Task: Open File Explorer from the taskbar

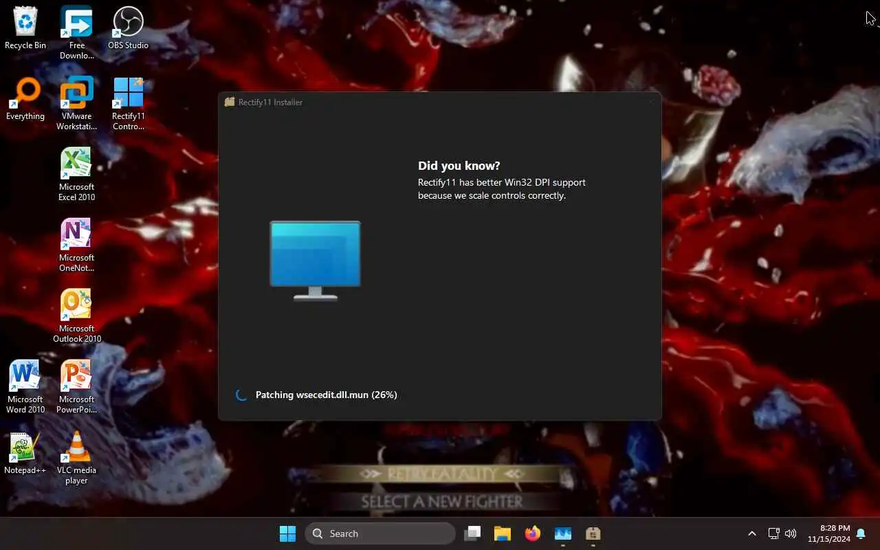Action: click(503, 533)
